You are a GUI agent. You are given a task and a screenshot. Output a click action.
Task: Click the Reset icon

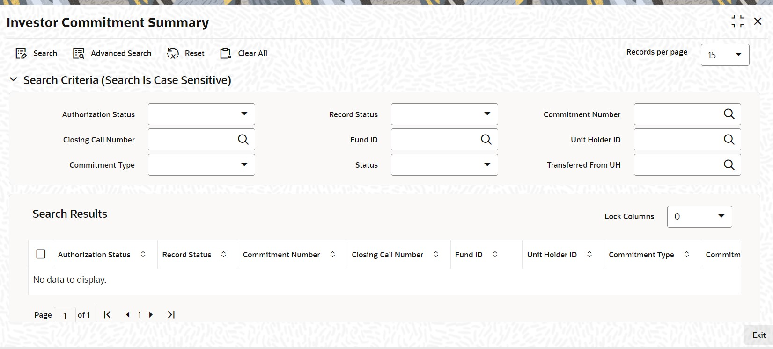point(173,53)
